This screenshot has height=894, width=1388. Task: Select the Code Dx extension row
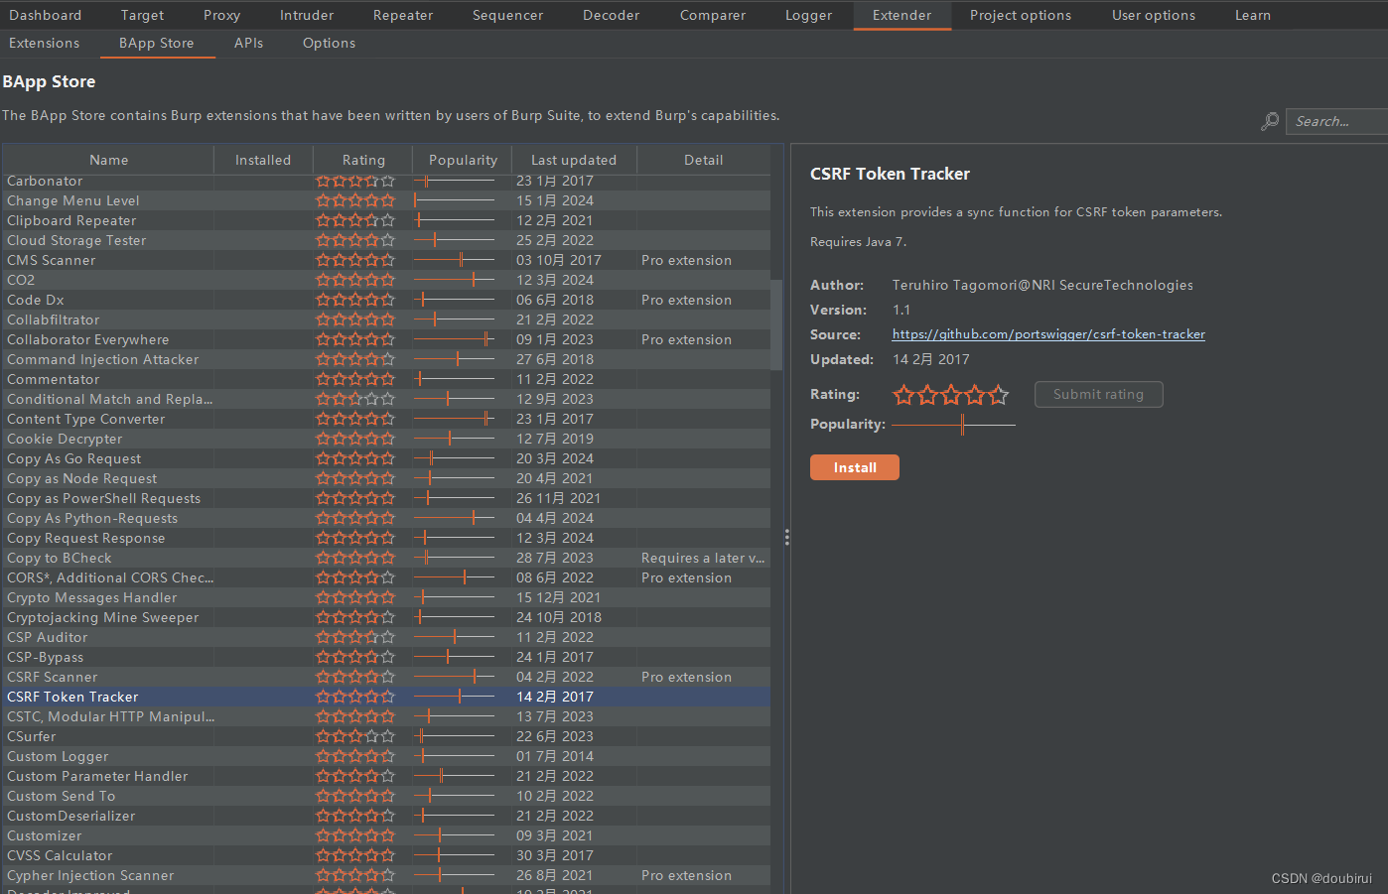pyautogui.click(x=386, y=300)
